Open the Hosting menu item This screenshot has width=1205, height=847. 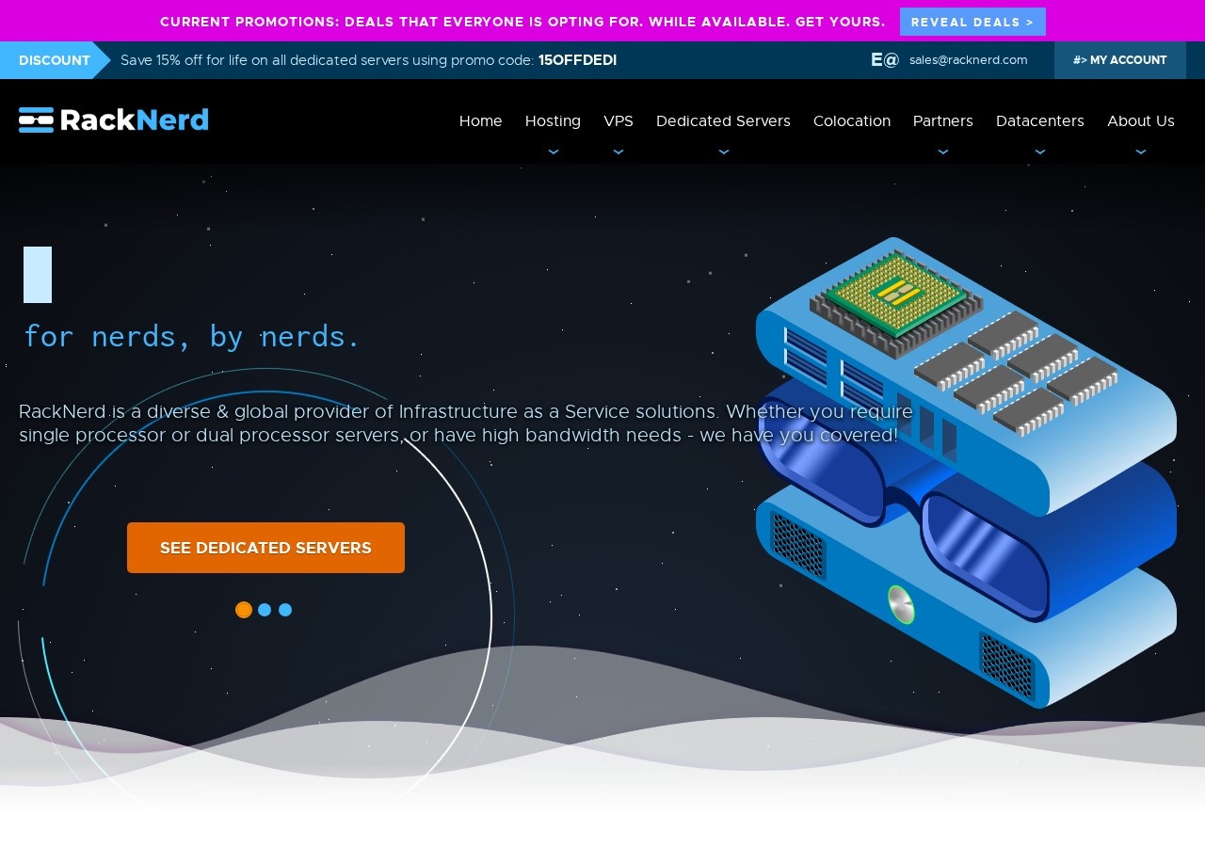553,120
